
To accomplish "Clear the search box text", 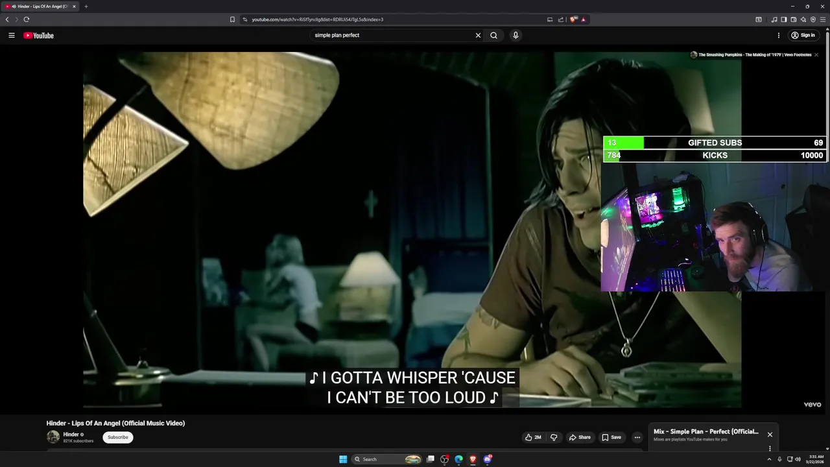I will (478, 35).
